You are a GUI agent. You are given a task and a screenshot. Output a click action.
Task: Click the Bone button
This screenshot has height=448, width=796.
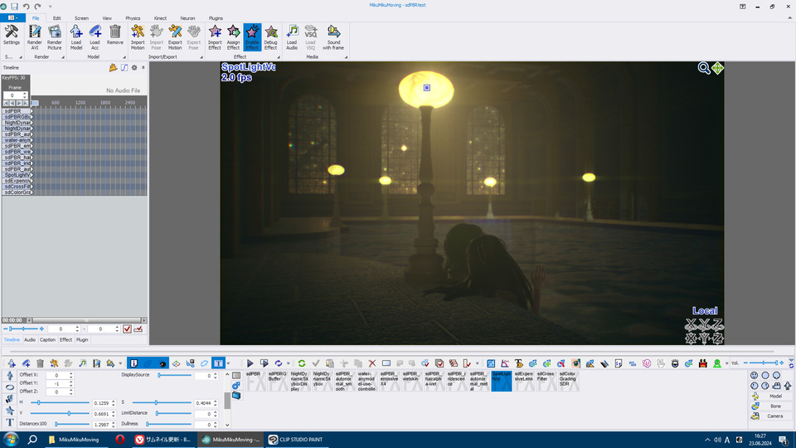coord(774,406)
